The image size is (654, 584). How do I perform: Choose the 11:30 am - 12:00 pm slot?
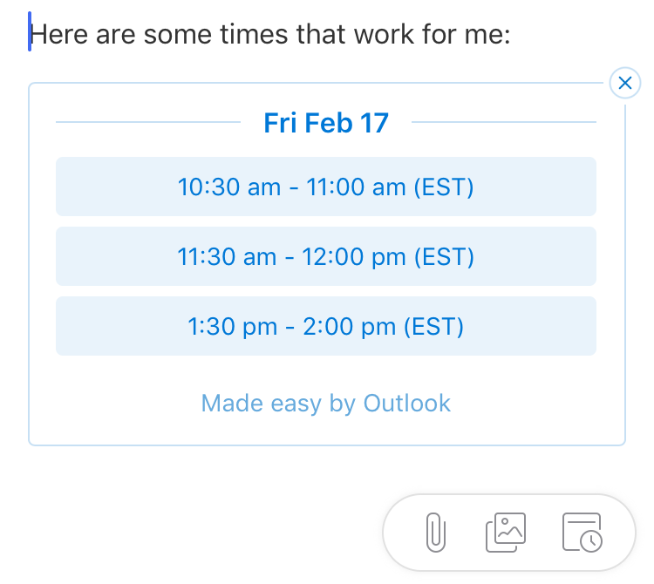click(x=326, y=256)
